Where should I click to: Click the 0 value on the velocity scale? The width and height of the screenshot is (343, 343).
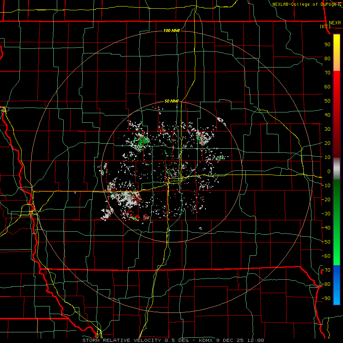[329, 171]
